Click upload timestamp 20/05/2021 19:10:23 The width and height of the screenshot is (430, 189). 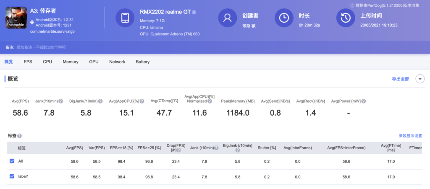pos(379,25)
